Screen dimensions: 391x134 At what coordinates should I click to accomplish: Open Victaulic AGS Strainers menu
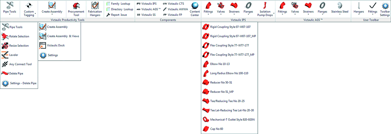308,8
